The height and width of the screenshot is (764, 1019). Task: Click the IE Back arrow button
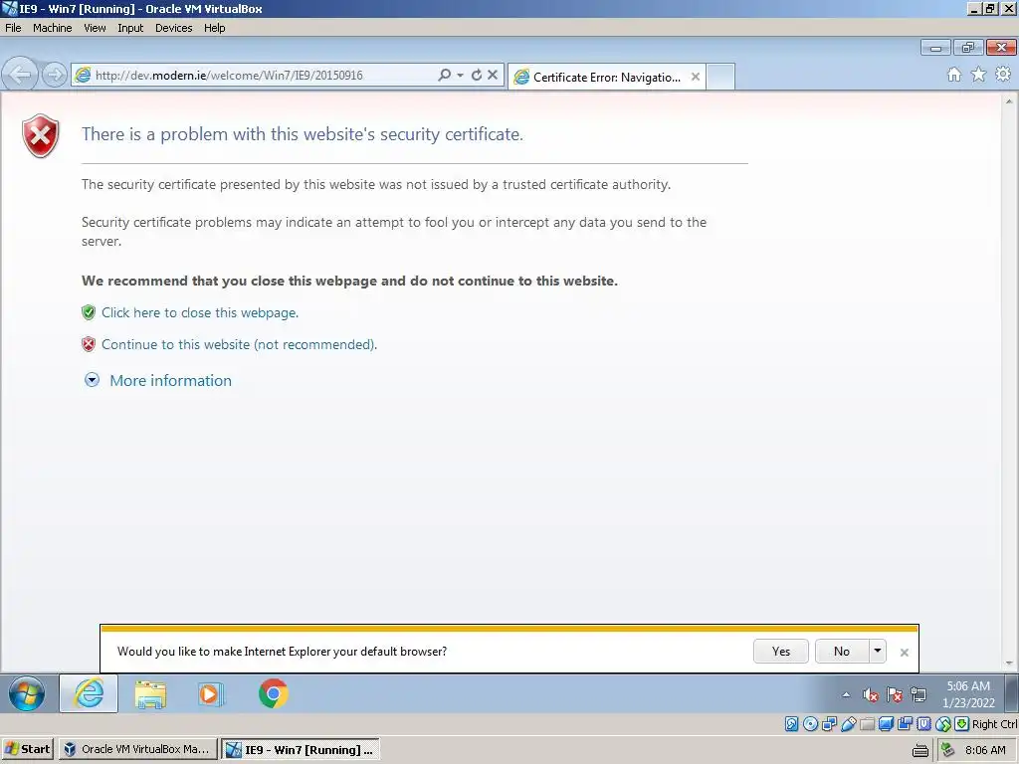(x=20, y=75)
